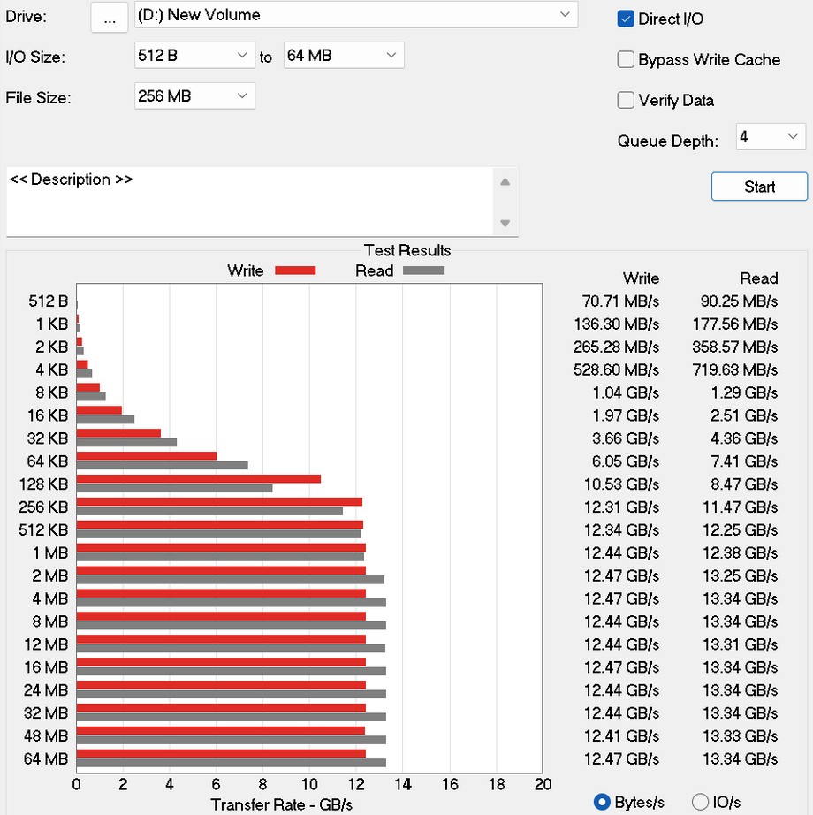Viewport: 813px width, 815px height.
Task: Click inside the Description text field
Action: (x=247, y=202)
